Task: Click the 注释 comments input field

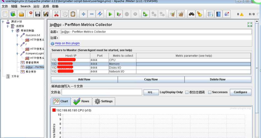Action: click(x=156, y=38)
